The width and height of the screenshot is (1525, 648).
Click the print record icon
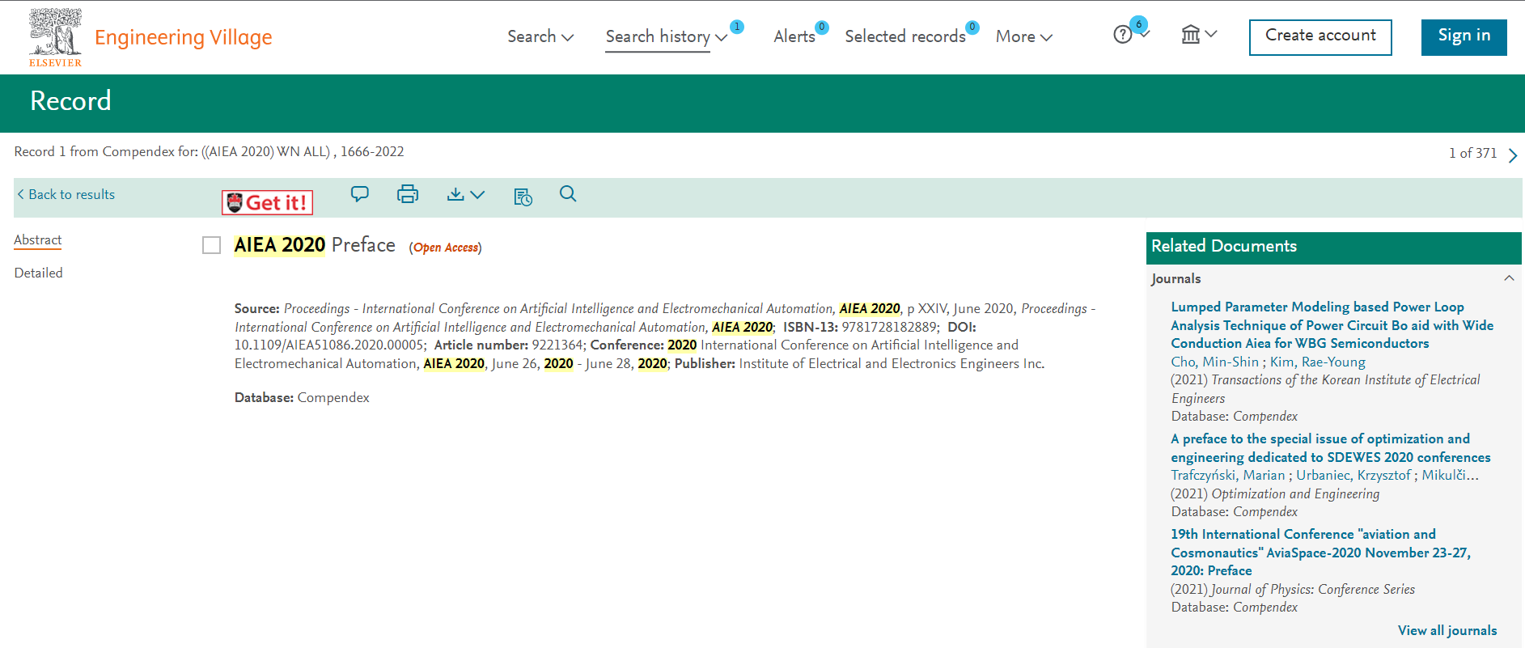[x=408, y=194]
